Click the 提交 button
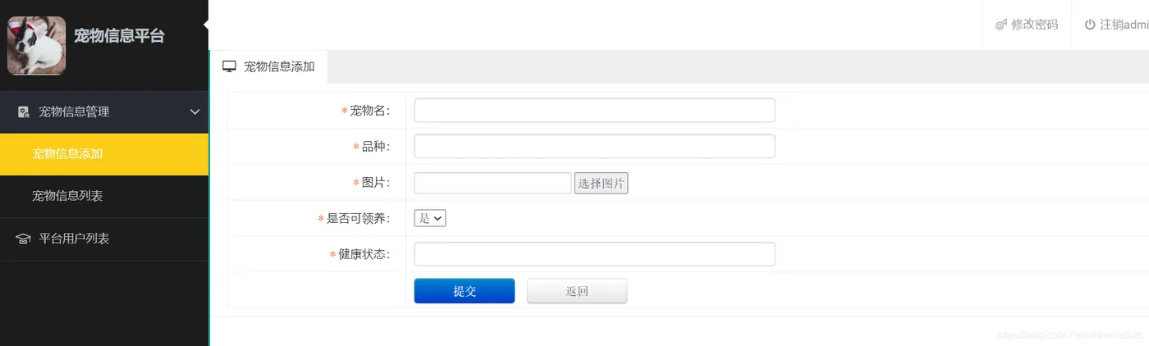1149x346 pixels. (x=465, y=291)
